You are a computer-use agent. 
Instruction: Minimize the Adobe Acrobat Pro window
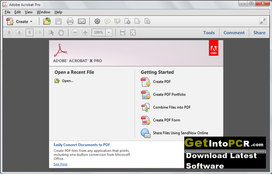point(243,3)
